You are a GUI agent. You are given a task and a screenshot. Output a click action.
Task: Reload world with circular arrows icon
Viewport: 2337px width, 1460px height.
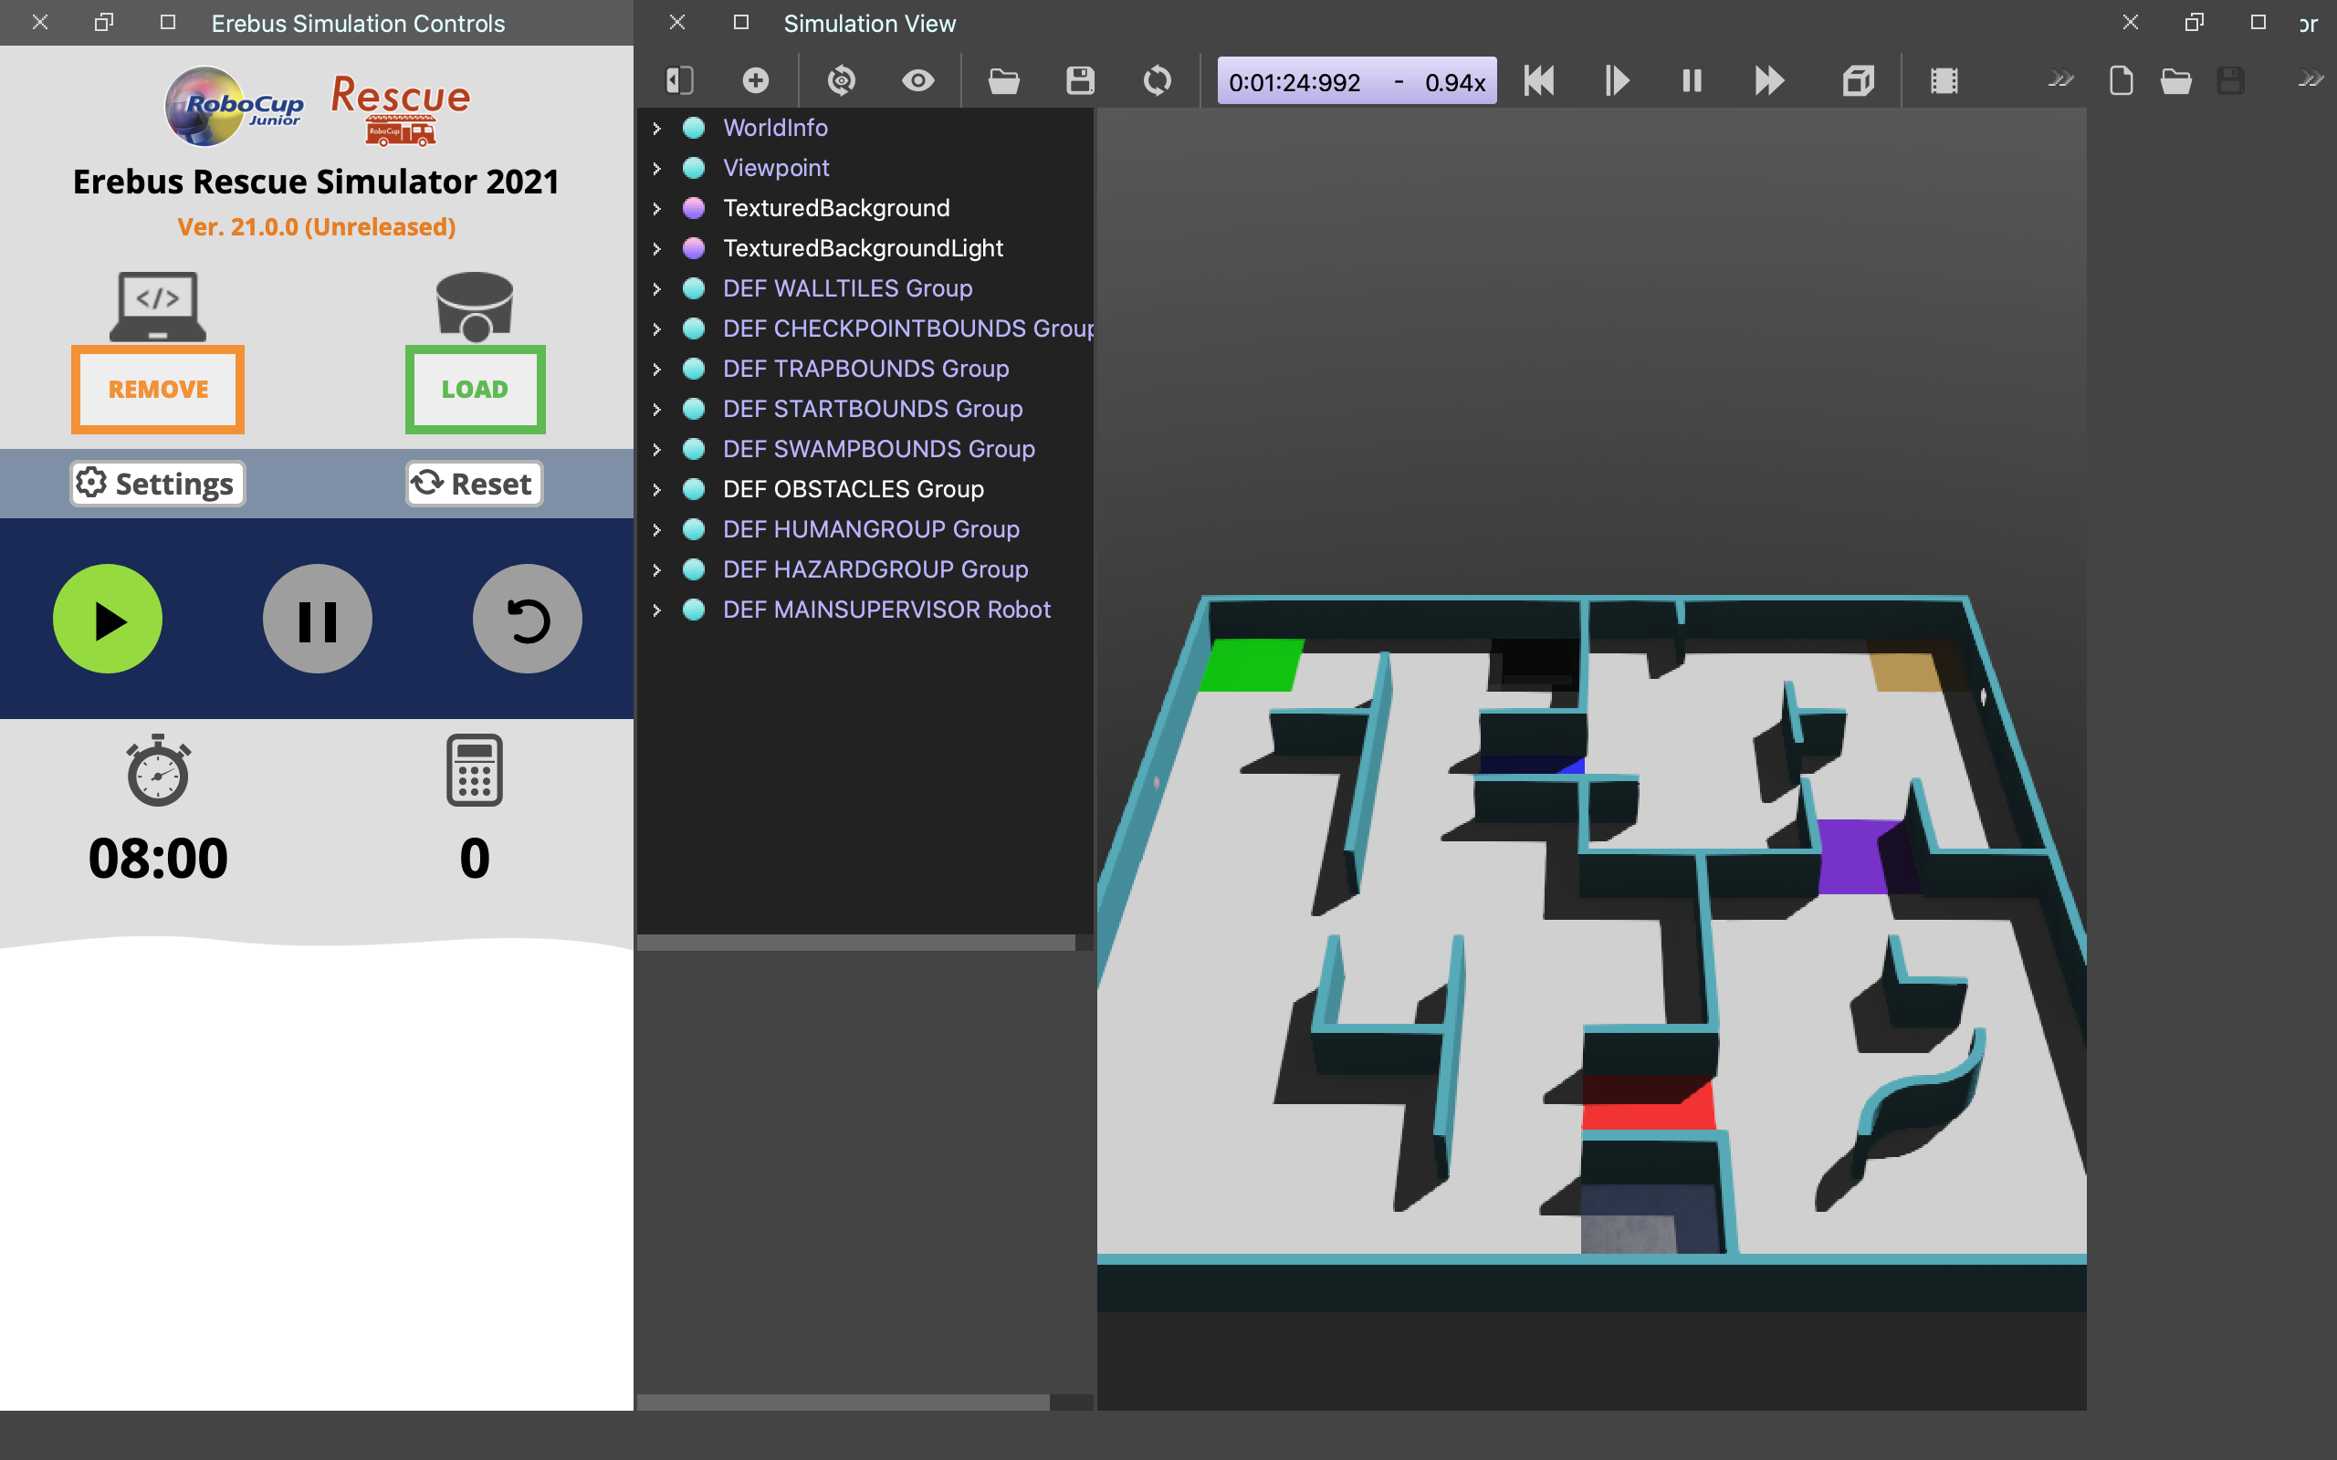click(1157, 80)
